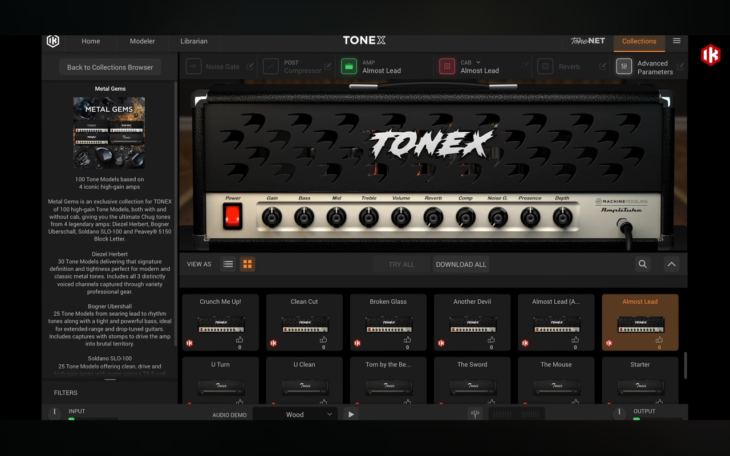Screen dimensions: 730x456
Task: Like the Clean Cut tone
Action: pyautogui.click(x=323, y=340)
